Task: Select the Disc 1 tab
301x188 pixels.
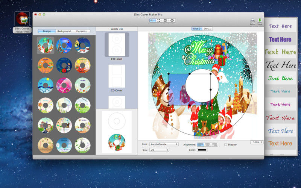Action: tap(207, 29)
